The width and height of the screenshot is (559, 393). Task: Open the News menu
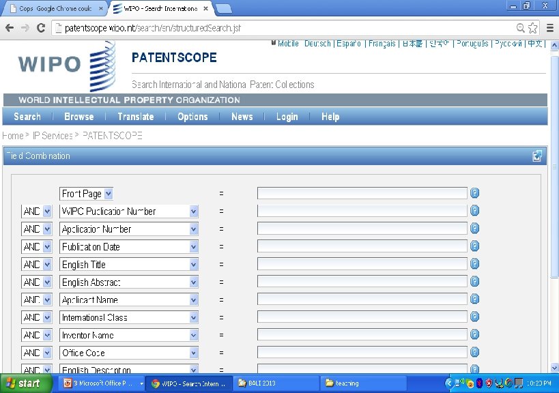[242, 117]
